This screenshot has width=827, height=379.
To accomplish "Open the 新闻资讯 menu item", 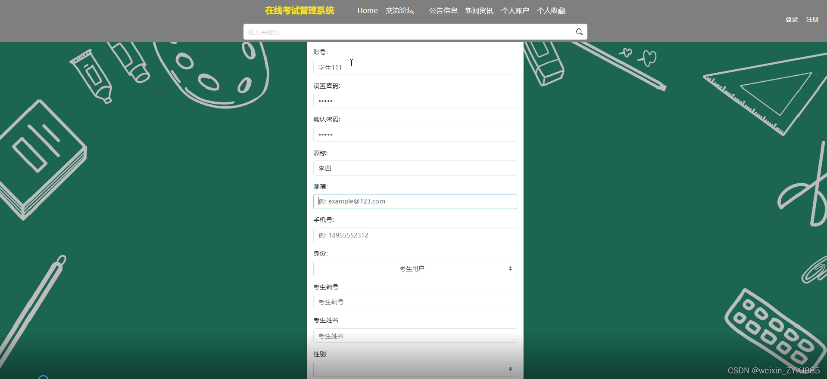I will tap(479, 10).
